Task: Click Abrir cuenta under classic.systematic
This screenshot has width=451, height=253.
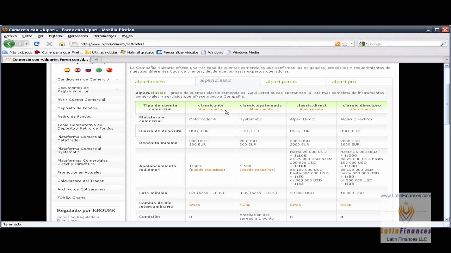Action: click(261, 109)
